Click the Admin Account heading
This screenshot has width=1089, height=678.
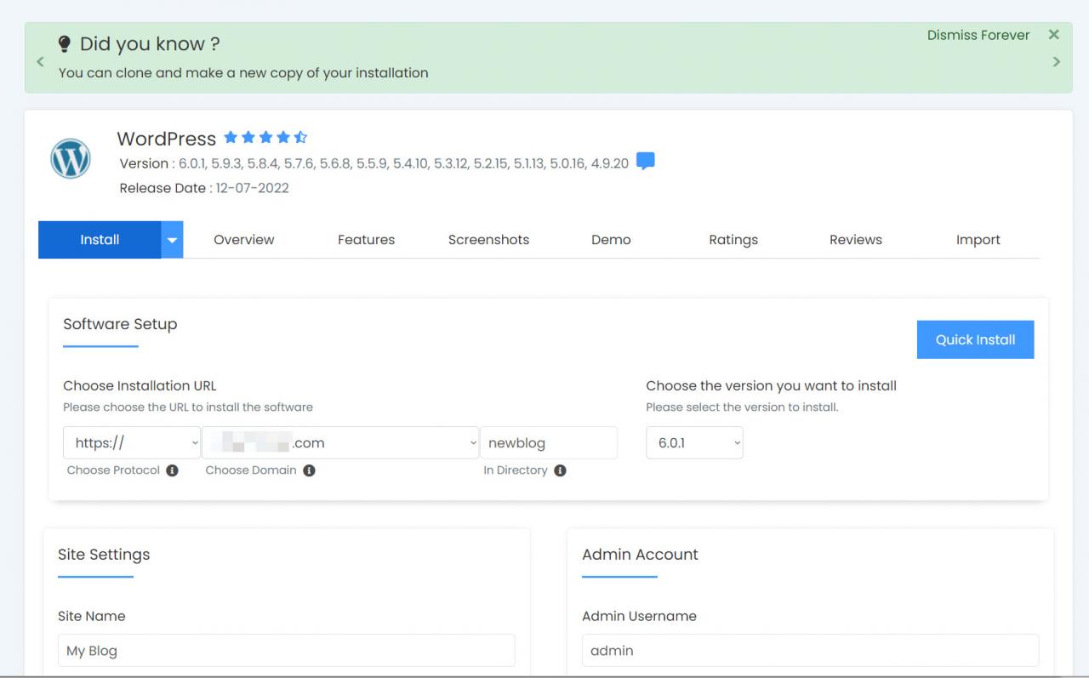point(640,555)
